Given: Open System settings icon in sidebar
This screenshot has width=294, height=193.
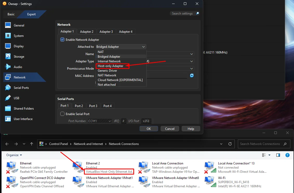Looking at the screenshot, I should [8, 36].
